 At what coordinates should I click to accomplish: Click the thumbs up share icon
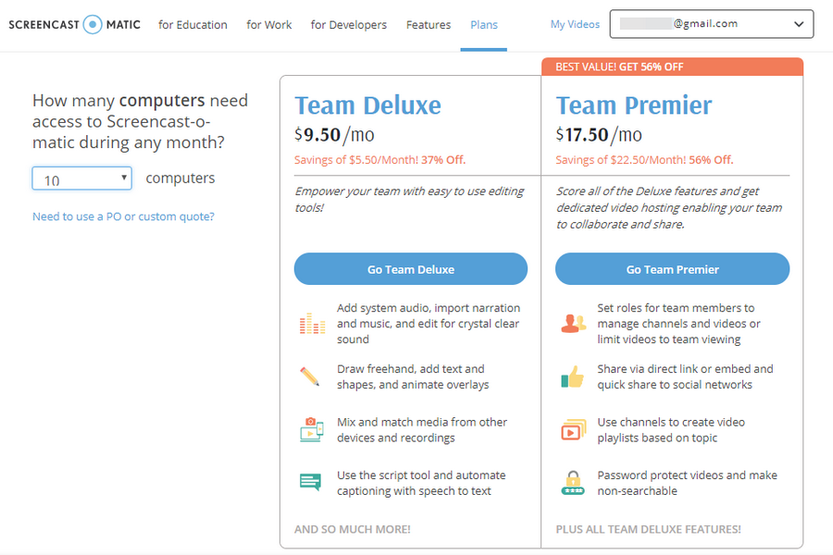[573, 376]
